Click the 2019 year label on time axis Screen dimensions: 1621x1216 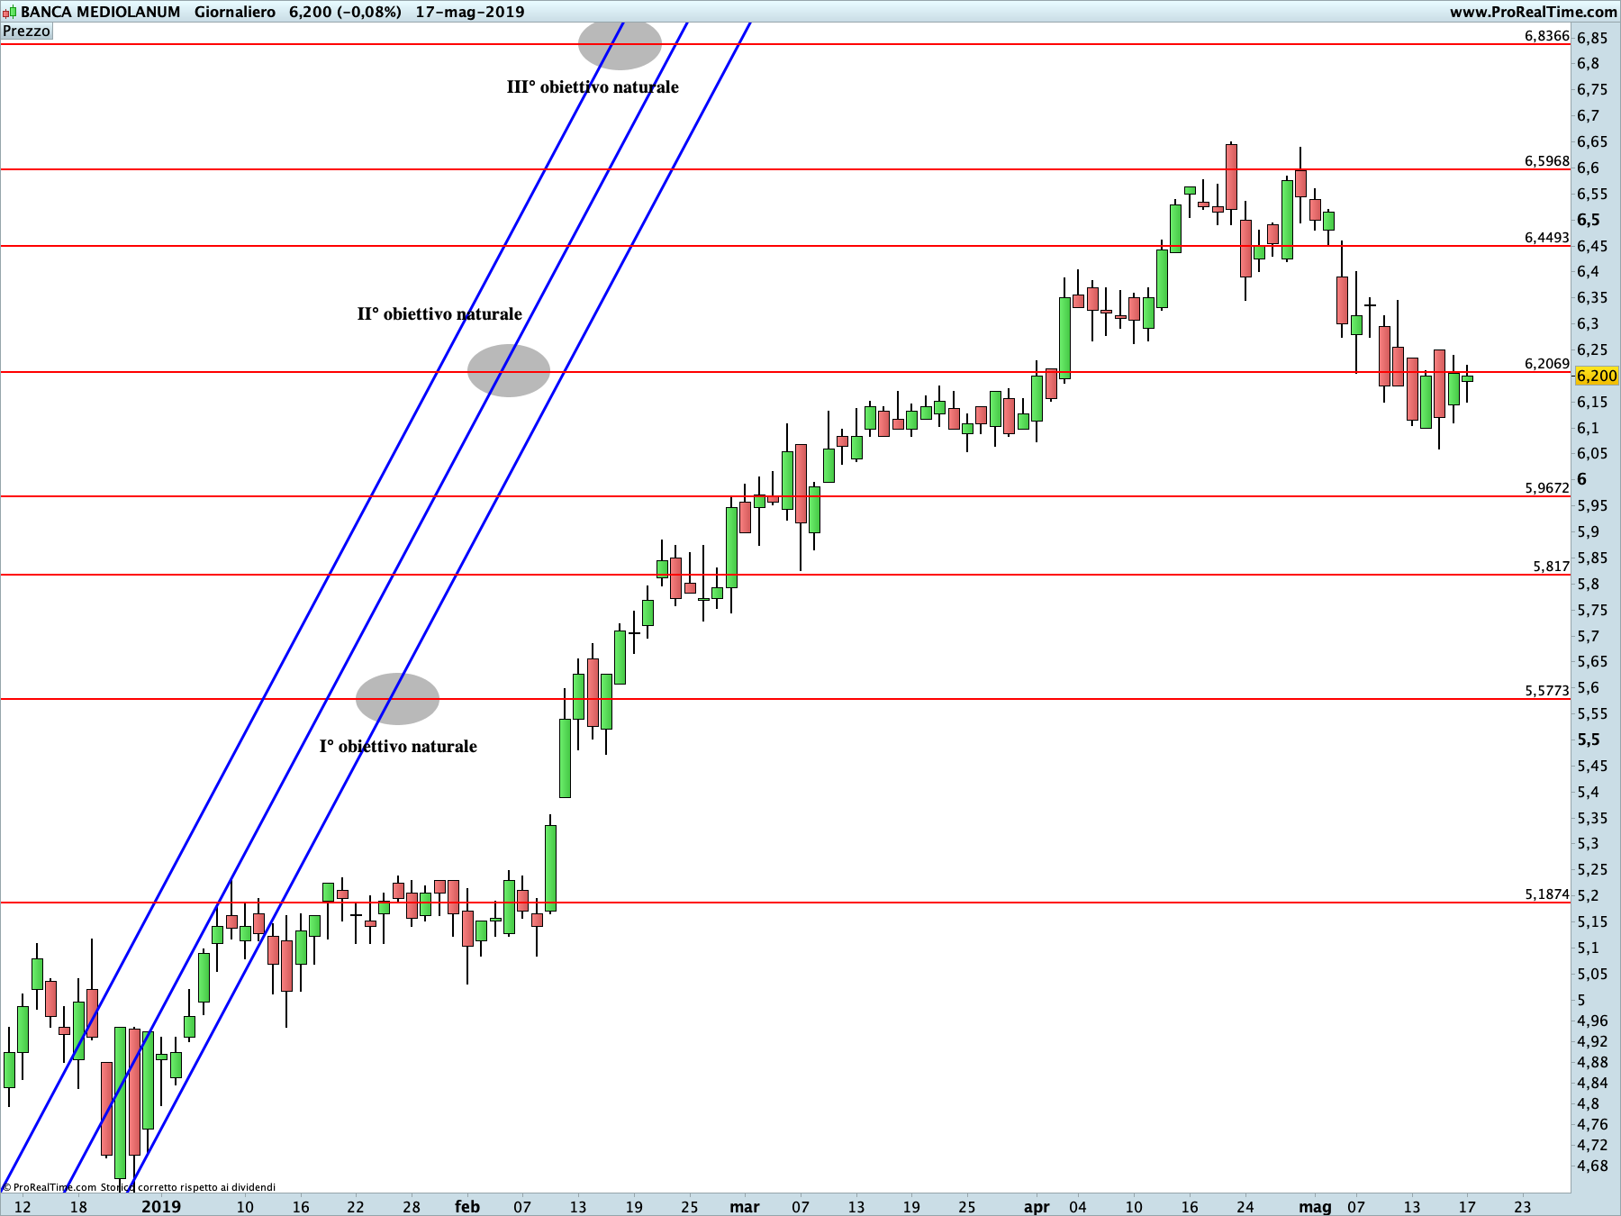pos(161,1206)
